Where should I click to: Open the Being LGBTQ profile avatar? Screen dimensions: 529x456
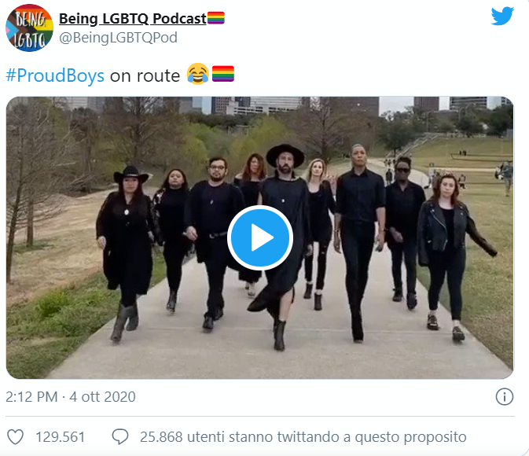[29, 28]
